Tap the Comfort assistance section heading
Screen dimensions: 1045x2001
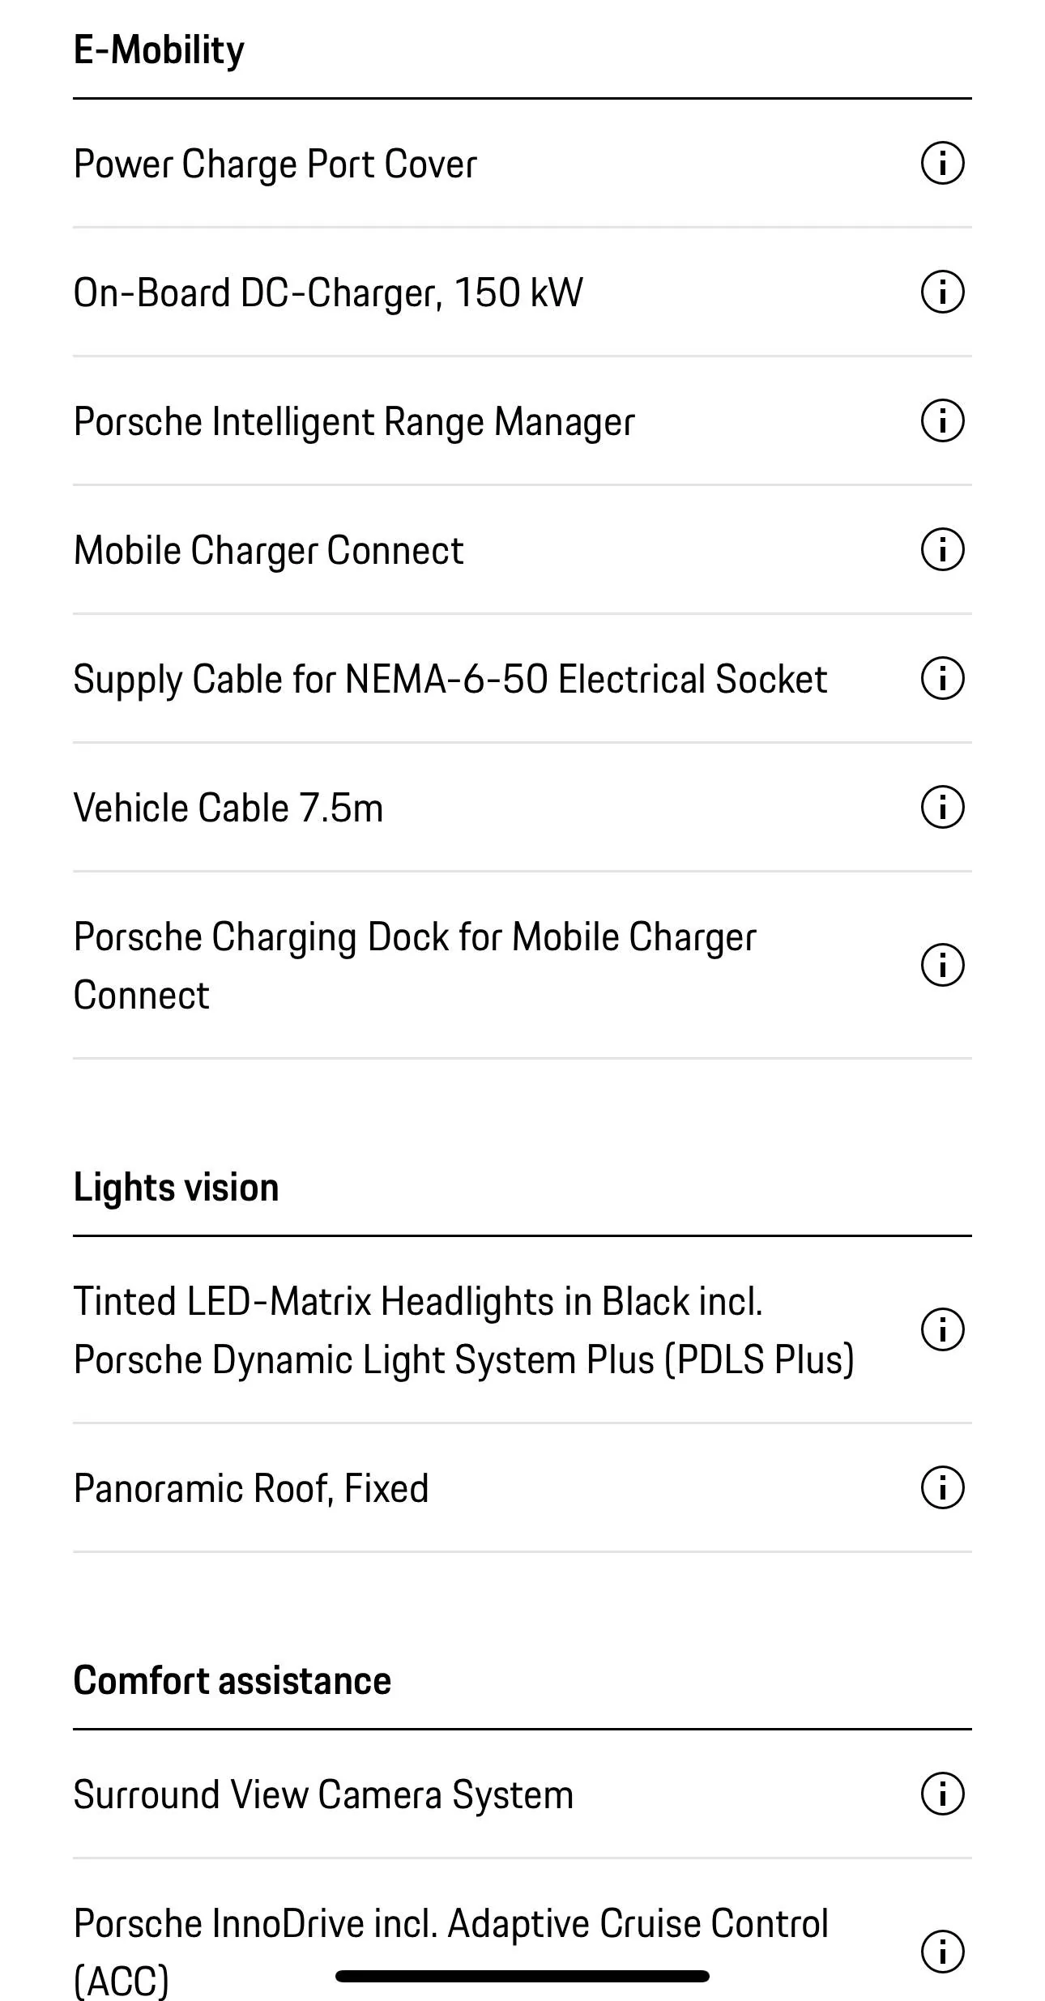point(232,1680)
